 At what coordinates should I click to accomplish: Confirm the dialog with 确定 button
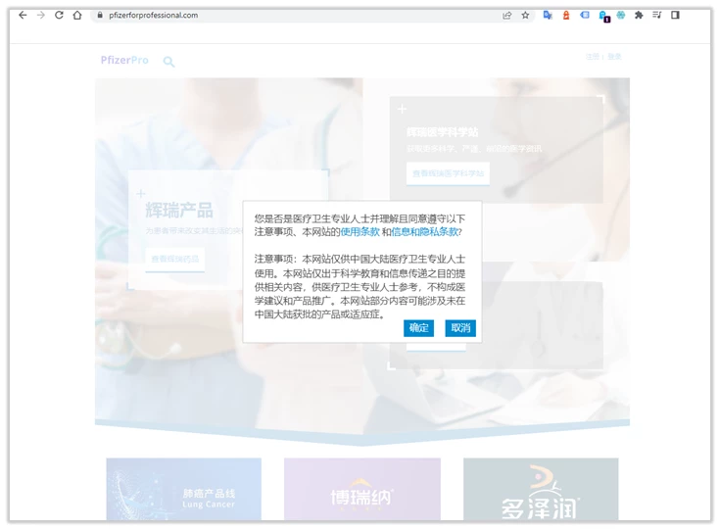pyautogui.click(x=418, y=328)
